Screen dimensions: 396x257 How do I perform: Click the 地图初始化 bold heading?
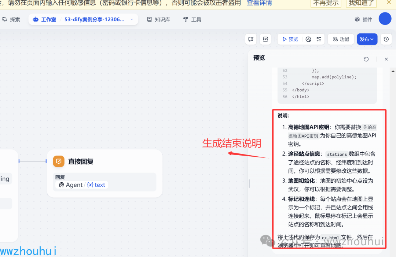tap(301, 180)
